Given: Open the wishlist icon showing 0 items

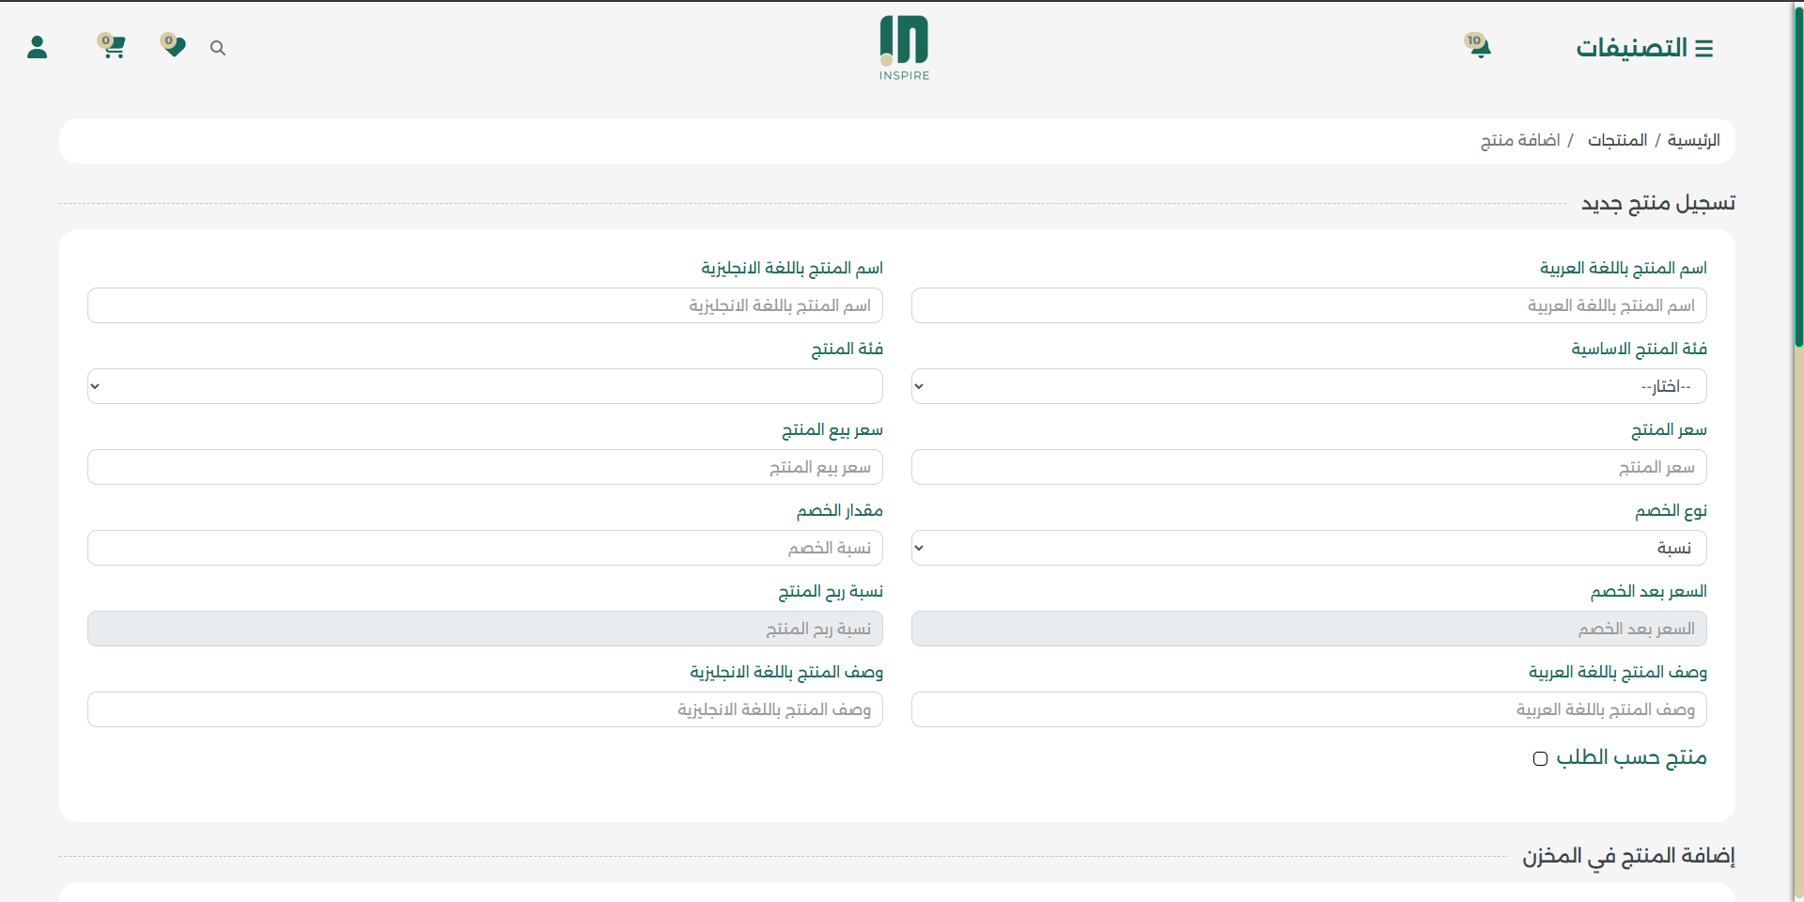Looking at the screenshot, I should tap(174, 47).
